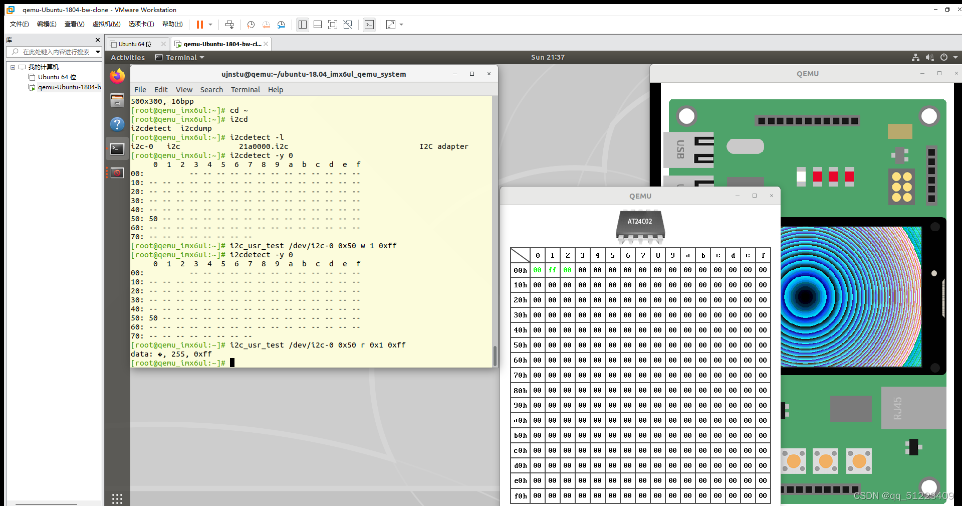The height and width of the screenshot is (506, 962).
Task: Click the green ff cell in AT24C02 table
Action: (552, 270)
